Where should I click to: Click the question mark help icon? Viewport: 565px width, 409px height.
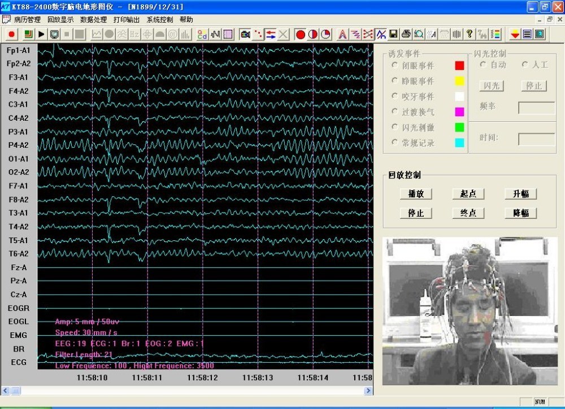(x=469, y=34)
